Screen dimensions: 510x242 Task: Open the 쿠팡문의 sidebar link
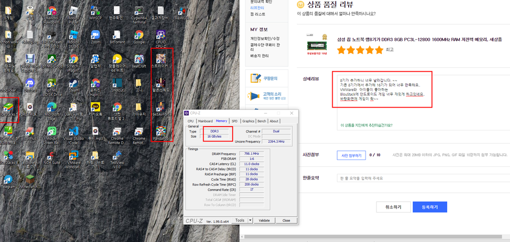[x=267, y=78]
